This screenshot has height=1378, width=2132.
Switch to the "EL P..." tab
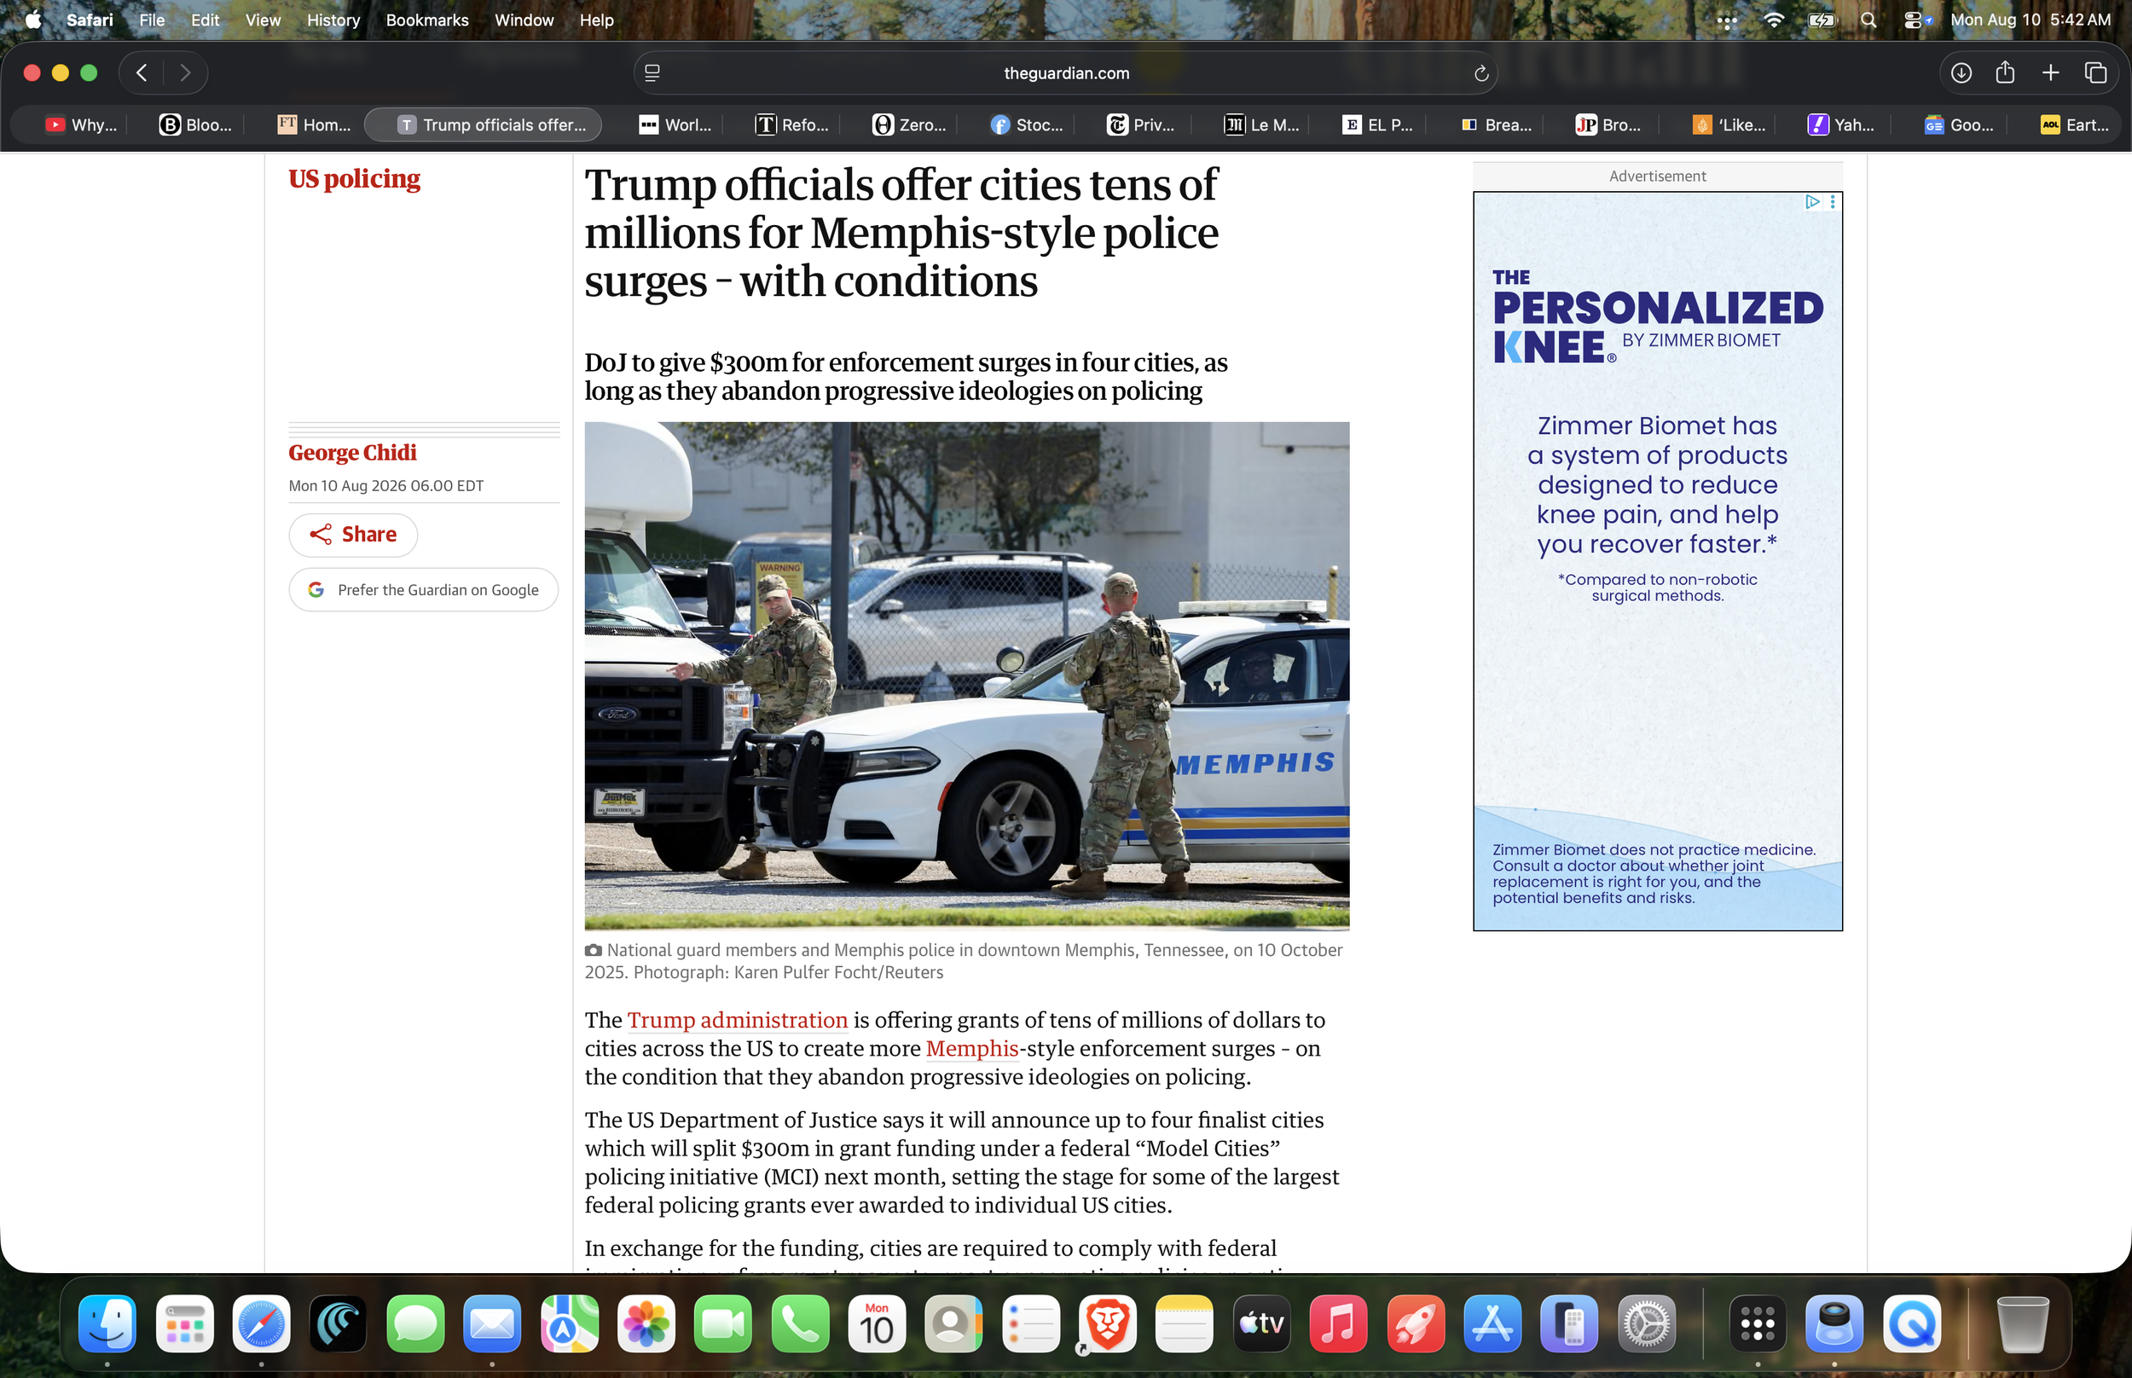(x=1378, y=125)
